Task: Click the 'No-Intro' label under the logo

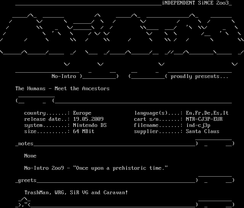Action: tap(64, 76)
